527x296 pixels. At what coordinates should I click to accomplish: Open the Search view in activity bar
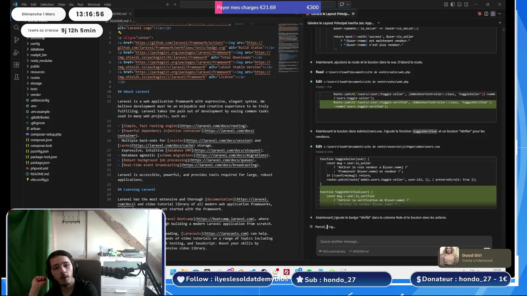coord(16,28)
